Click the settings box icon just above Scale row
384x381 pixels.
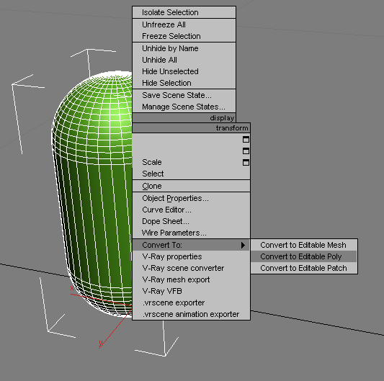point(246,151)
